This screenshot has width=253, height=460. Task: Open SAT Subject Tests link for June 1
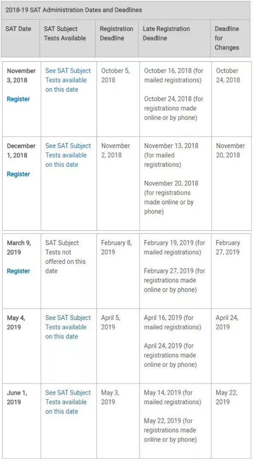(68, 402)
